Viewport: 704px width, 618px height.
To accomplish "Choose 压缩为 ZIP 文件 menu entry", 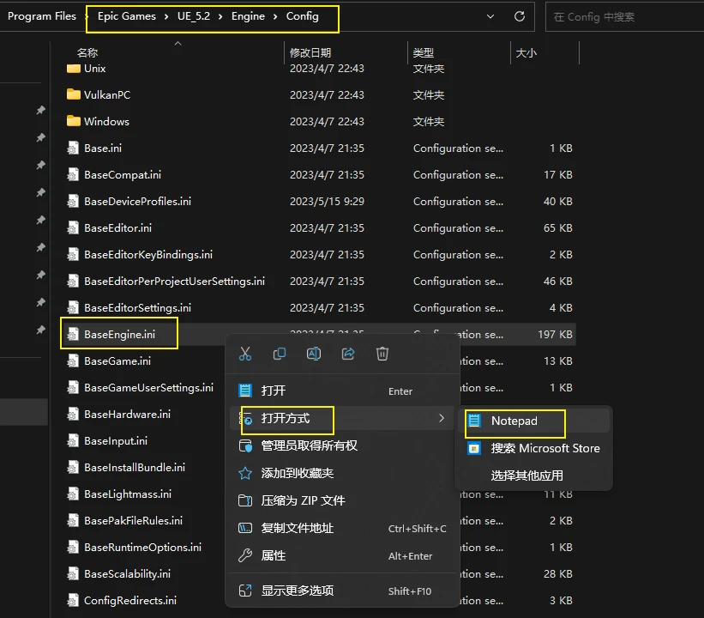I will click(342, 500).
